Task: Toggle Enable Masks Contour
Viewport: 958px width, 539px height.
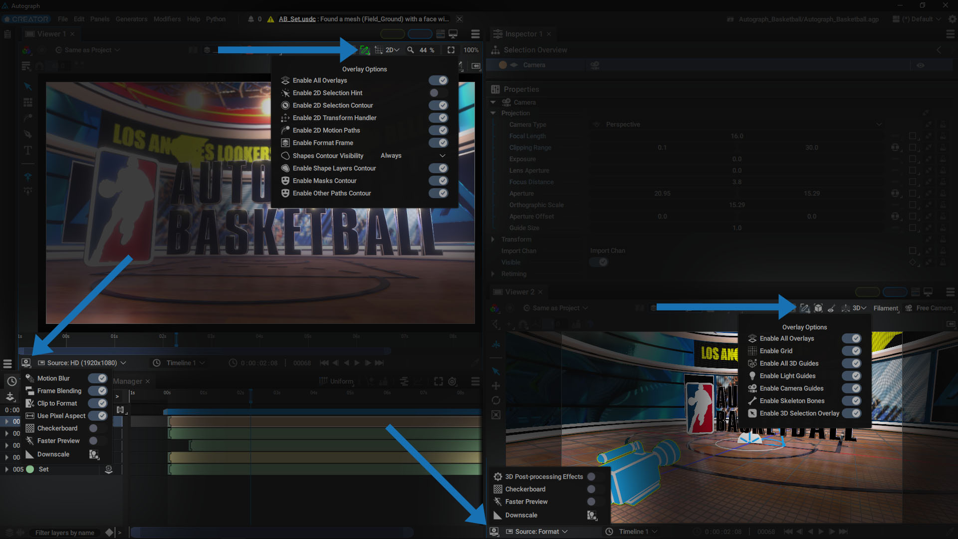Action: 438,181
